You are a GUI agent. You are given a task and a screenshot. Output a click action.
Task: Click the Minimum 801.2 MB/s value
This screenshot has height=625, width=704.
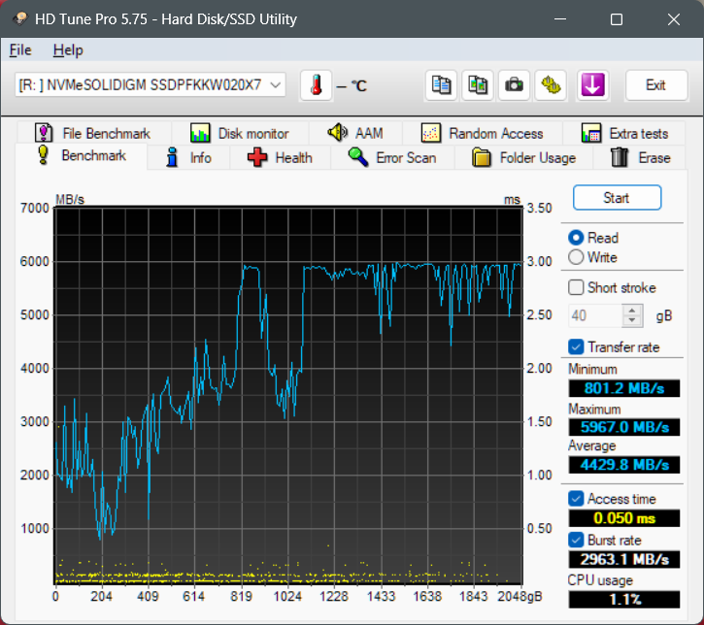pyautogui.click(x=624, y=388)
